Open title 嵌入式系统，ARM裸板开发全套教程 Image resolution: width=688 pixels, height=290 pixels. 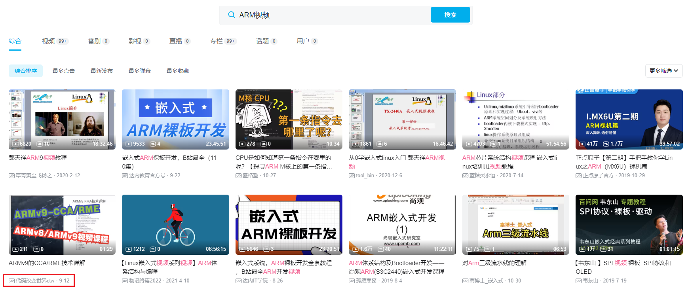283,267
